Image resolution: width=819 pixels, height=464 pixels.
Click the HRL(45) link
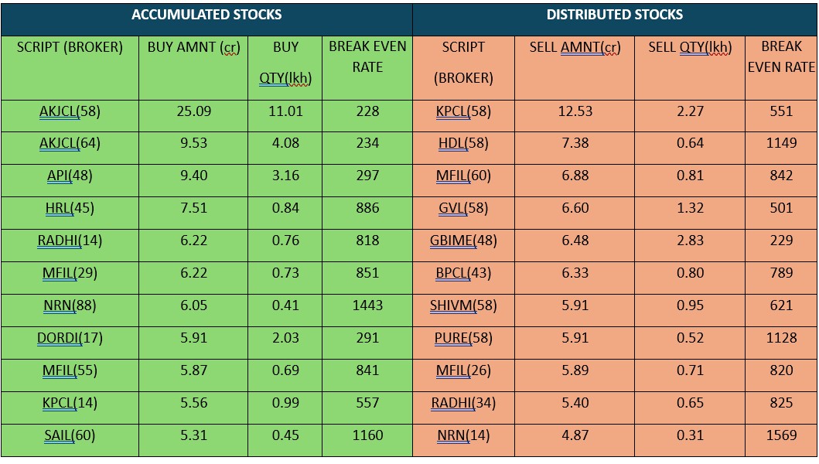pos(70,209)
